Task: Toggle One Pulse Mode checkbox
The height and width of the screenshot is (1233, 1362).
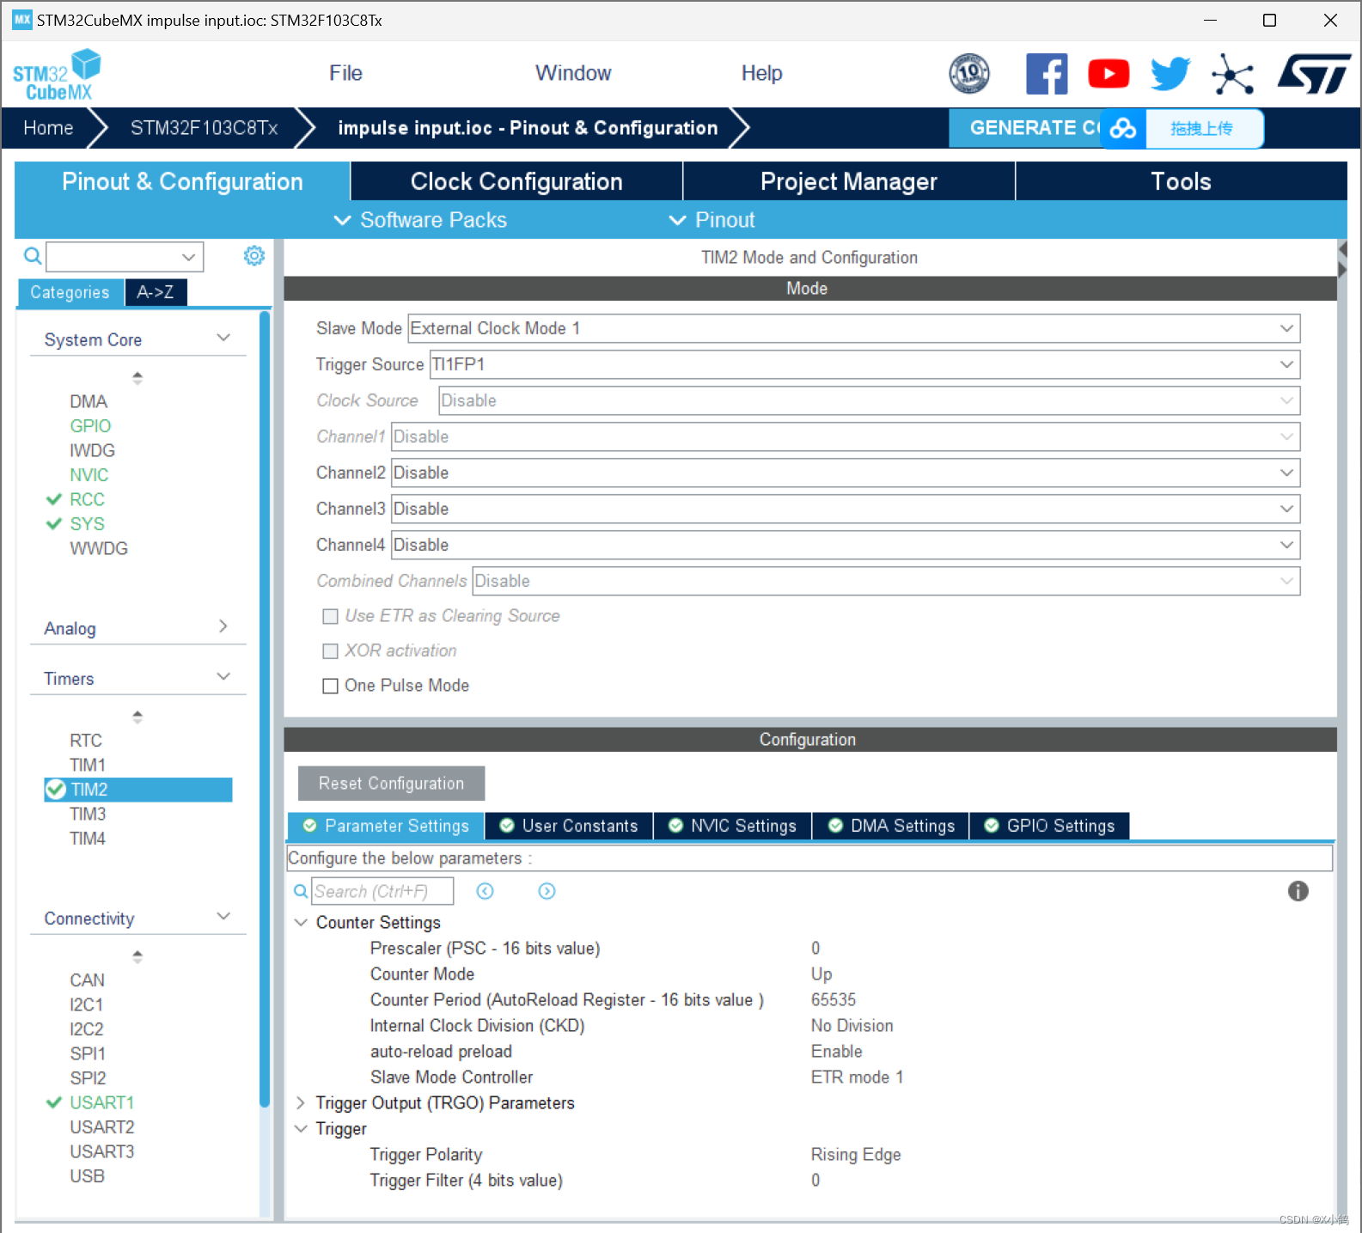Action: tap(330, 686)
